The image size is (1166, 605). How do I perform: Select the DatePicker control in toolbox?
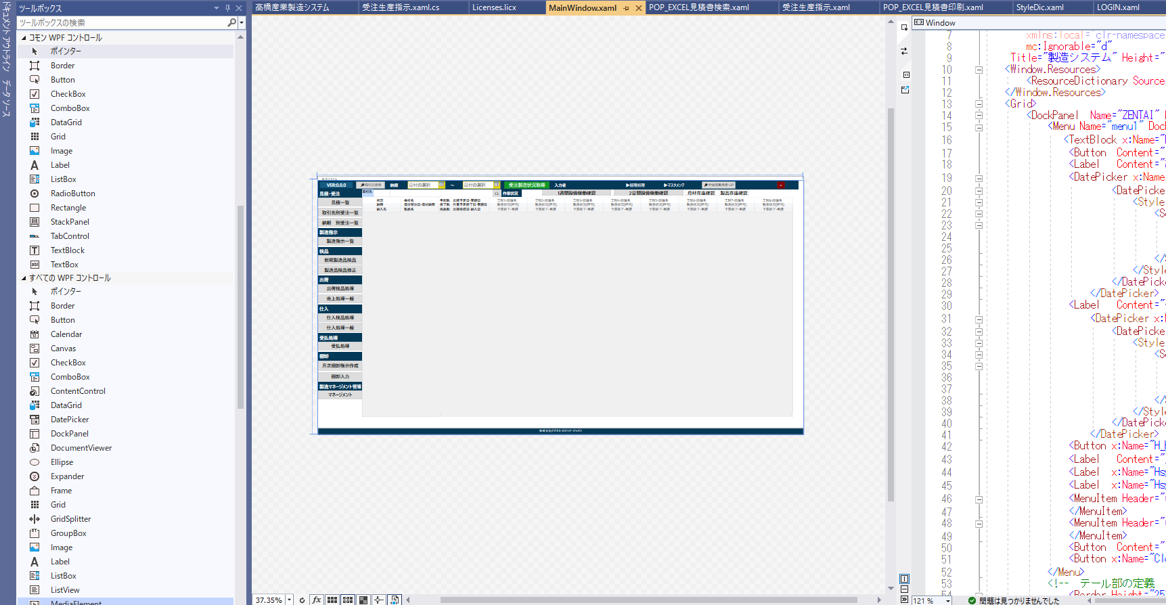click(69, 420)
